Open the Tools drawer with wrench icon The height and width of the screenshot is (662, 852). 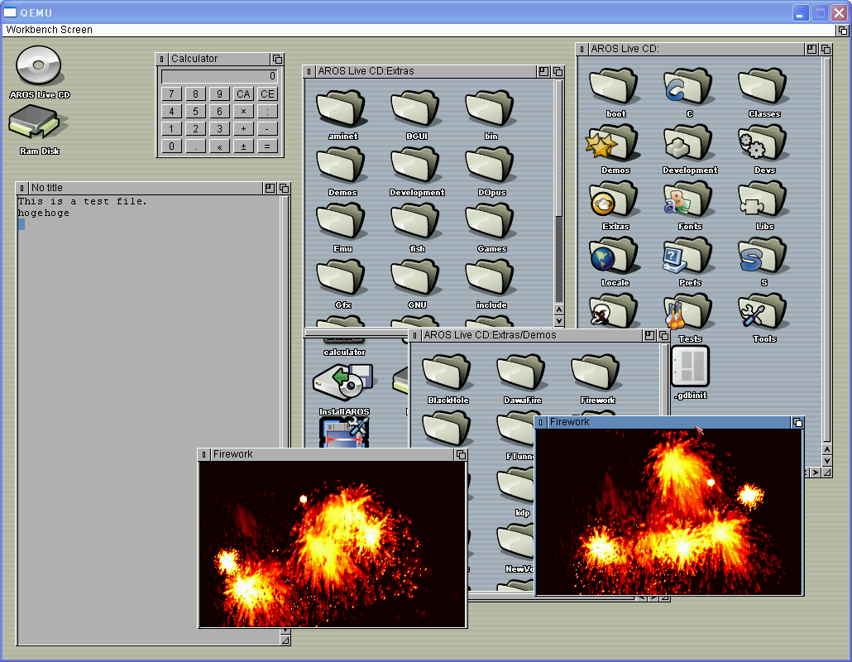click(763, 314)
